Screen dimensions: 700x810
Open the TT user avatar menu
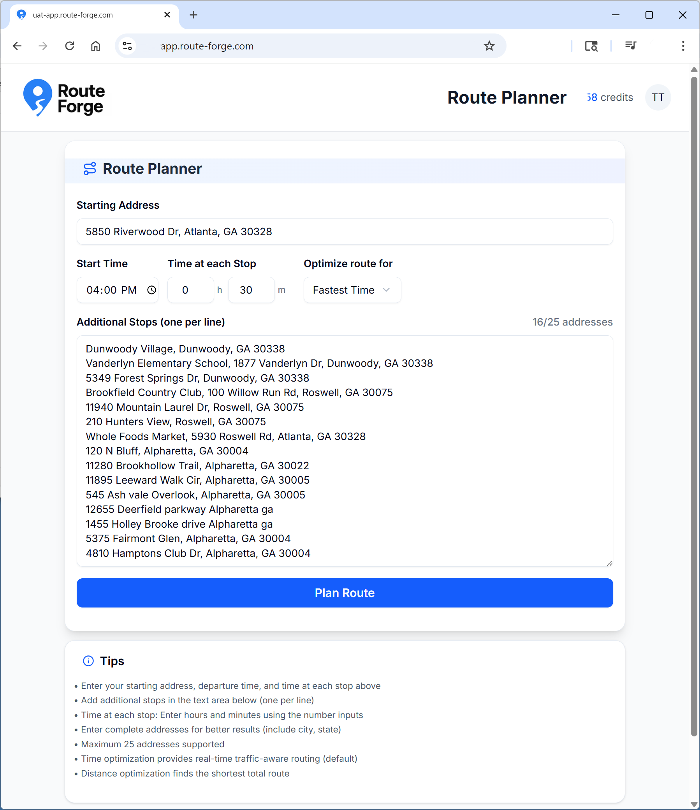pos(658,97)
